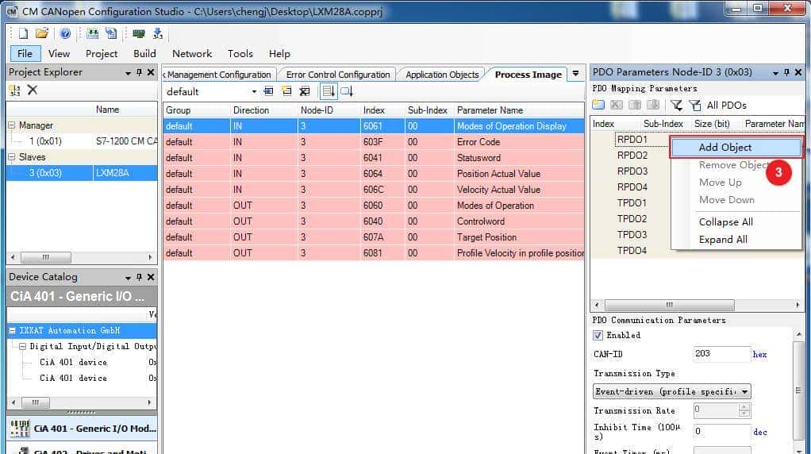Pin the Project Explorer panel
The image size is (811, 454).
click(x=140, y=72)
